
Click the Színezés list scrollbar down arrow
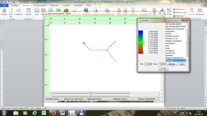pyautogui.click(x=187, y=60)
